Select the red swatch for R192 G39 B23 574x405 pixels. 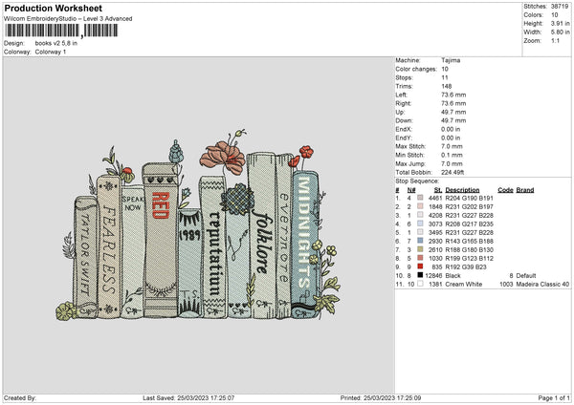(x=420, y=266)
